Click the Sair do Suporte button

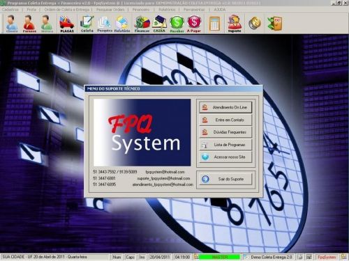[x=225, y=179]
